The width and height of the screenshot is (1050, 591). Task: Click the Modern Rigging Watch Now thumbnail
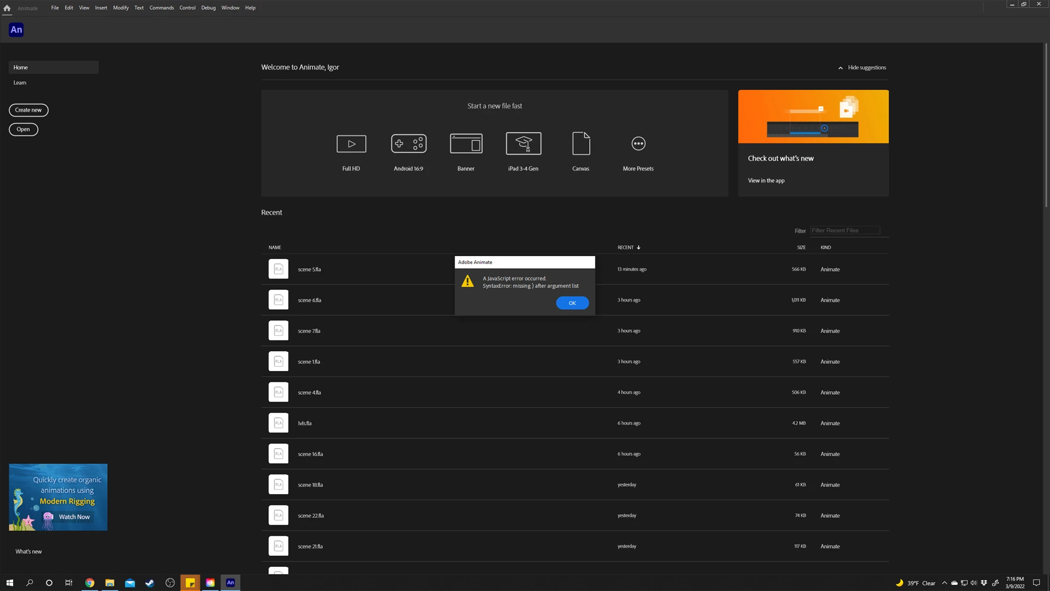pyautogui.click(x=58, y=497)
